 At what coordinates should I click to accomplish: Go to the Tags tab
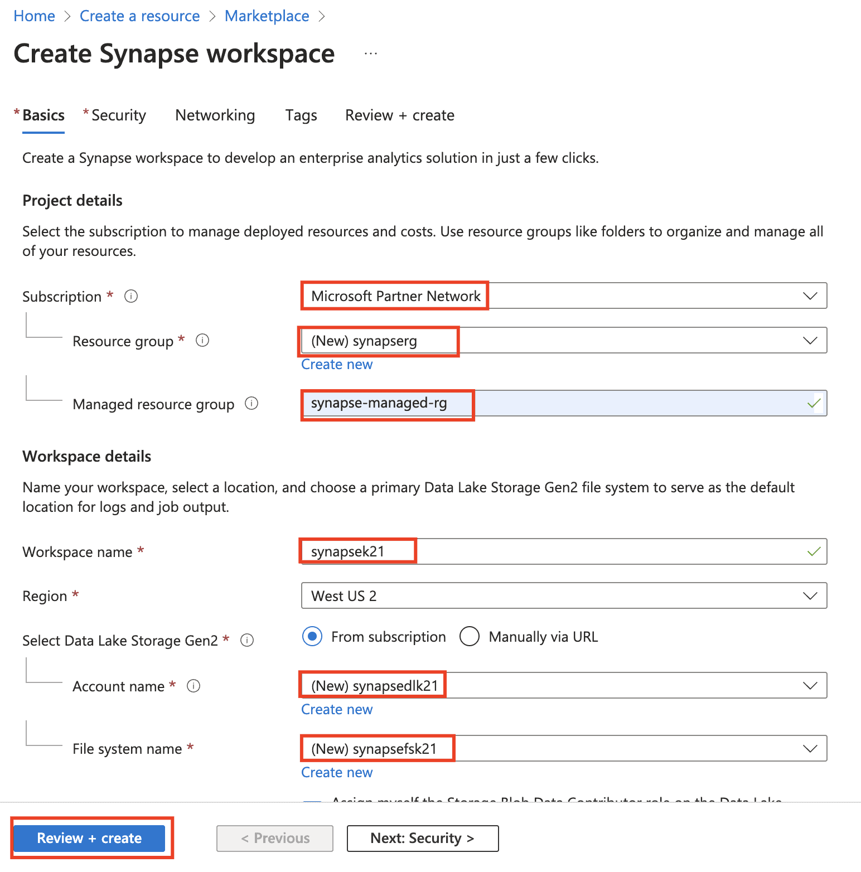point(301,115)
